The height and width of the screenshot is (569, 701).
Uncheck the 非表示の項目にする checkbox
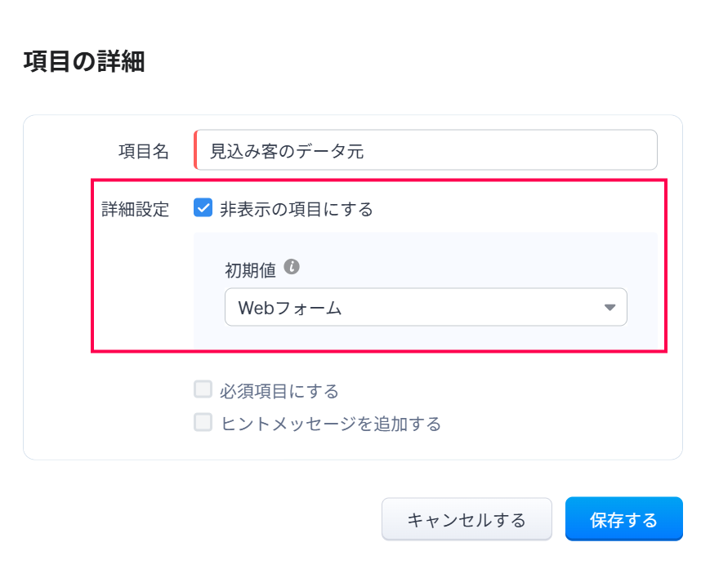tap(203, 209)
